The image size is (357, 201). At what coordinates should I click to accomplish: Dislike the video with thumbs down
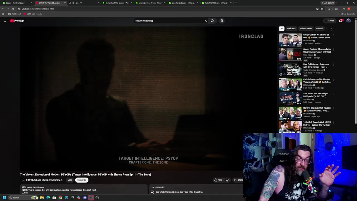tap(227, 180)
